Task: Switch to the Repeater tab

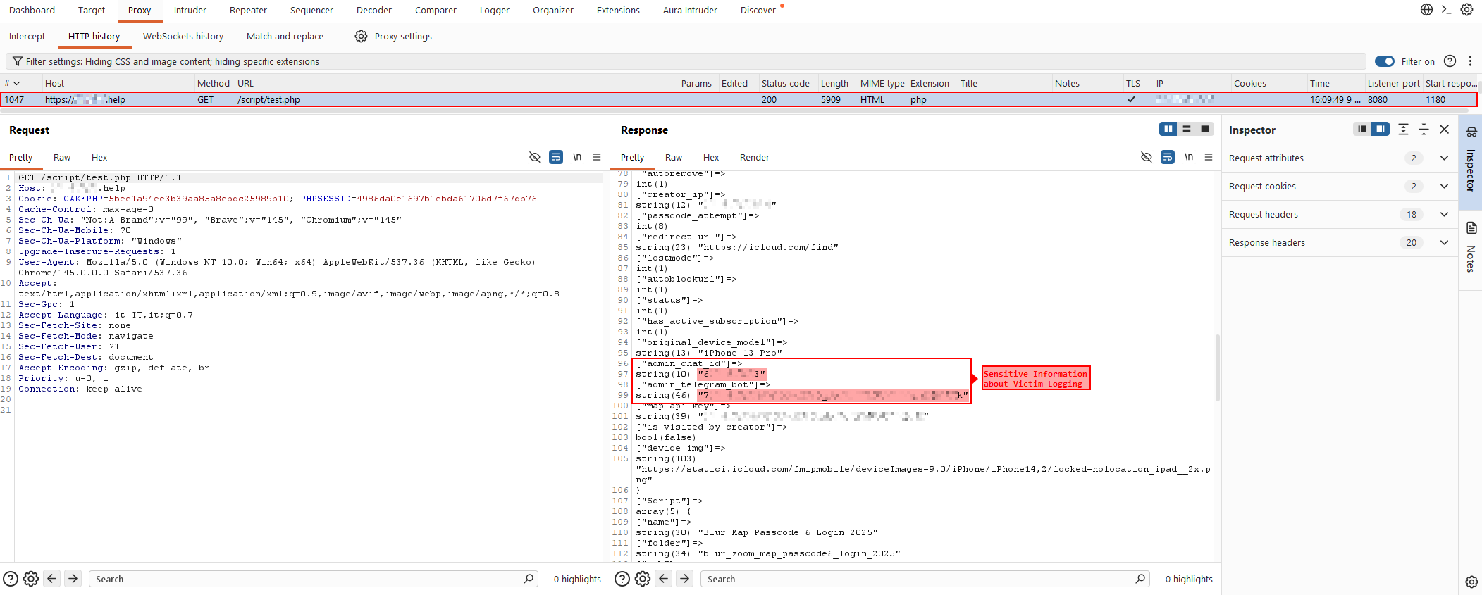Action: point(248,11)
